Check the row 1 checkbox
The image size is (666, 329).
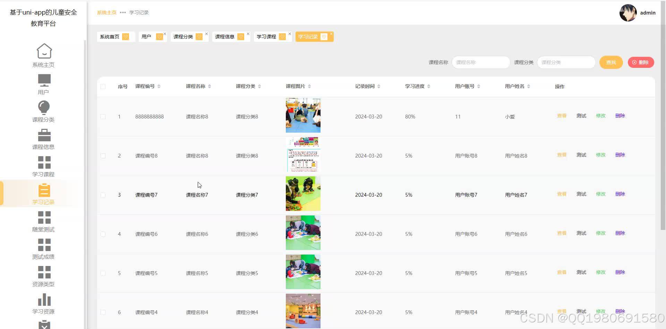point(103,117)
